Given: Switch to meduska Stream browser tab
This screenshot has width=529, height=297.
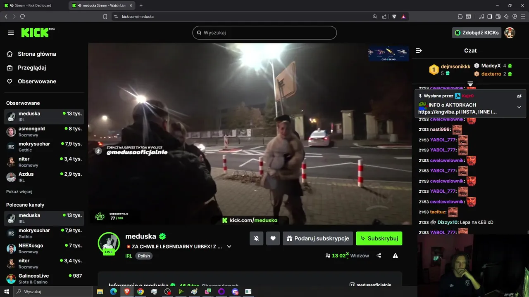Looking at the screenshot, I should (x=102, y=5).
